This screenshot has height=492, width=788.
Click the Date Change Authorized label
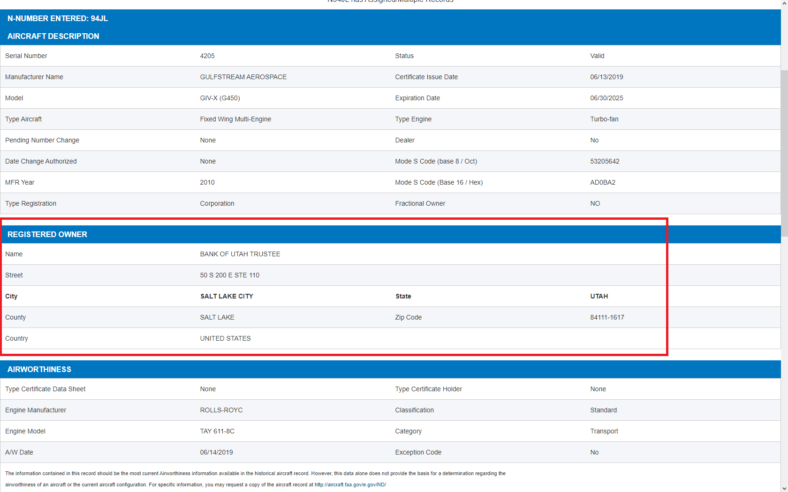coord(41,161)
